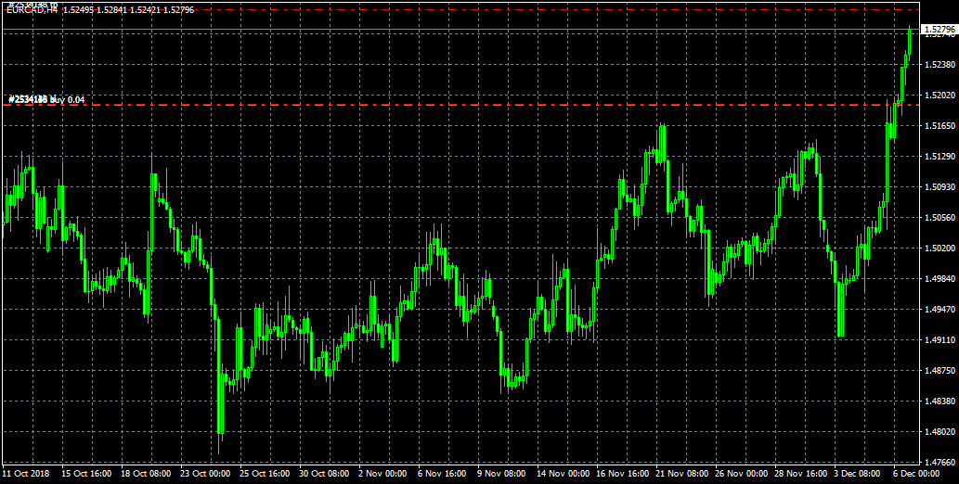Click the 1.48020 price axis label

point(940,431)
